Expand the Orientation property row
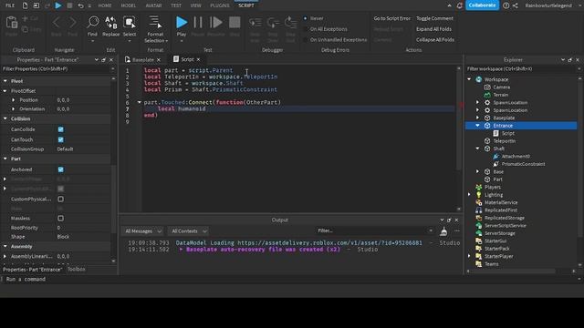584x328 pixels. coord(14,109)
